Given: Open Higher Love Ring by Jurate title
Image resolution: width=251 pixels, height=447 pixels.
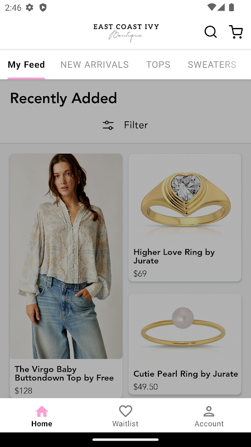Looking at the screenshot, I should pos(174,256).
